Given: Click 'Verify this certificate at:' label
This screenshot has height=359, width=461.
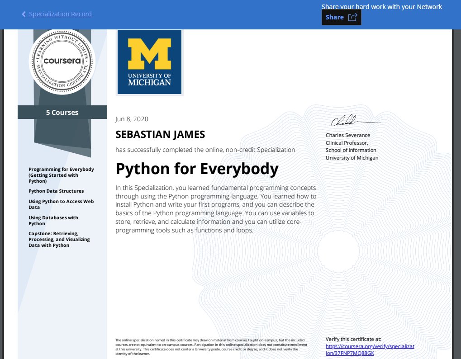Looking at the screenshot, I should [x=353, y=339].
